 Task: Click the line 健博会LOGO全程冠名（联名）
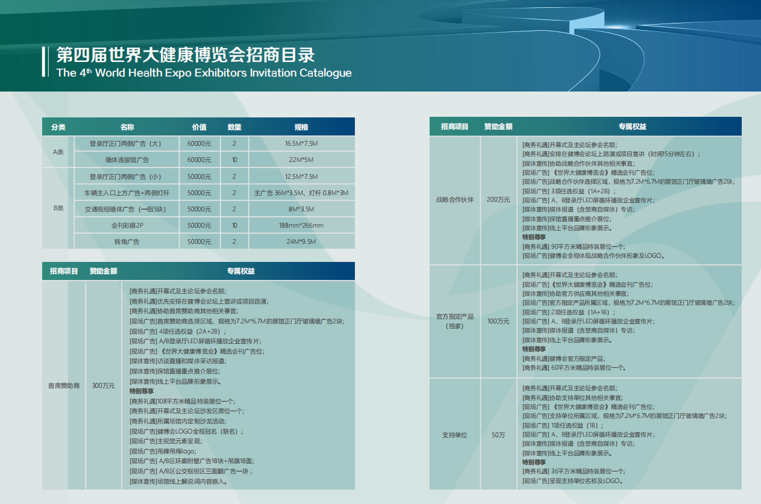click(x=187, y=431)
